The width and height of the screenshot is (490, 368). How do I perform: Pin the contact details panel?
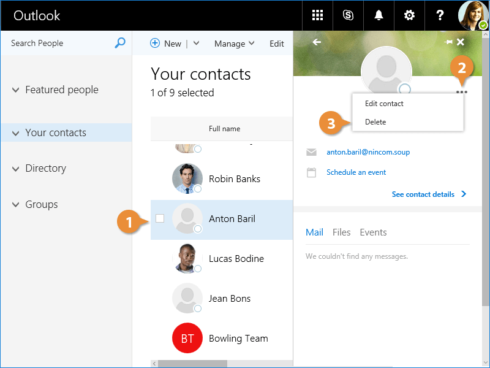(448, 42)
